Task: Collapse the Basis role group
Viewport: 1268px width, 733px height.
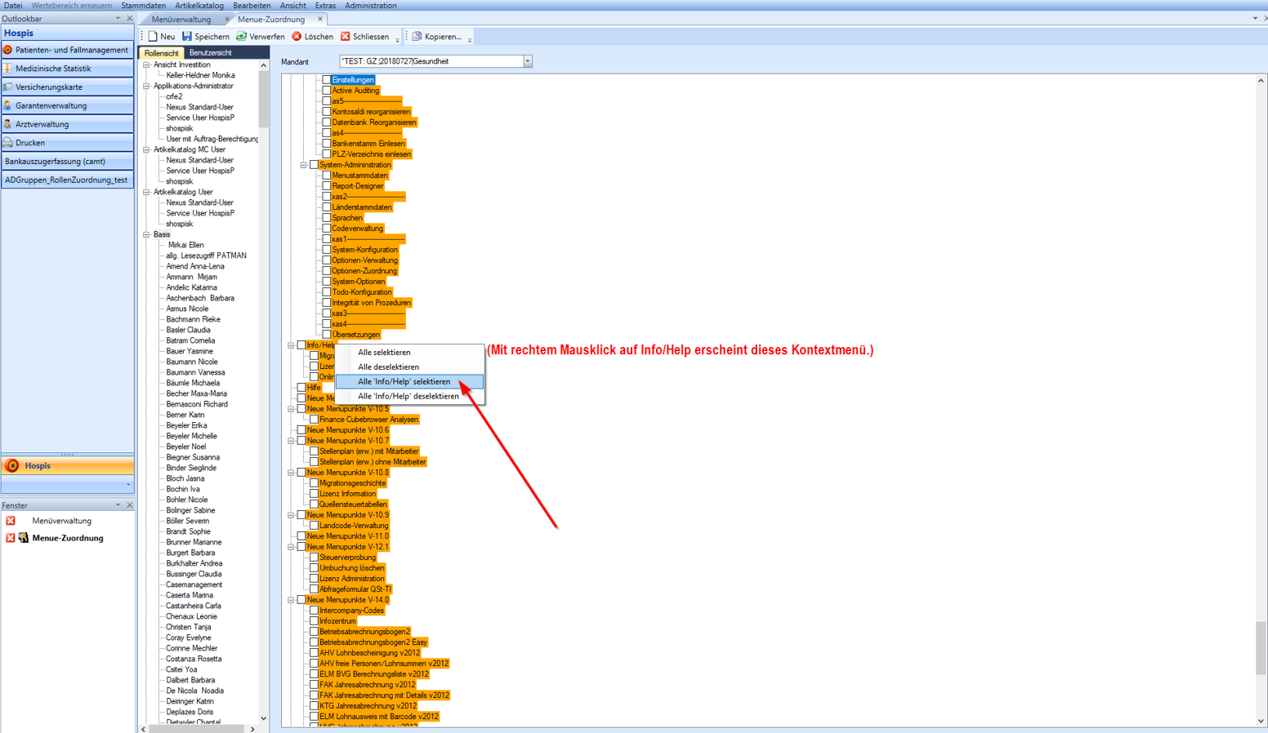Action: [x=147, y=234]
